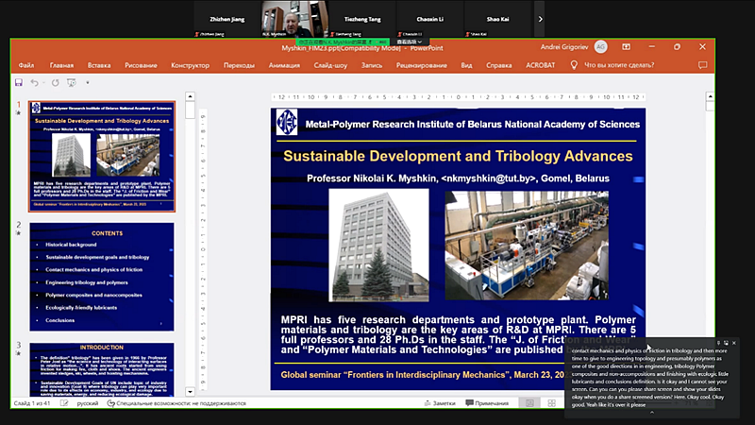This screenshot has width=755, height=425.
Task: Open the Слайд-шоу ribbon tab
Action: coord(330,65)
